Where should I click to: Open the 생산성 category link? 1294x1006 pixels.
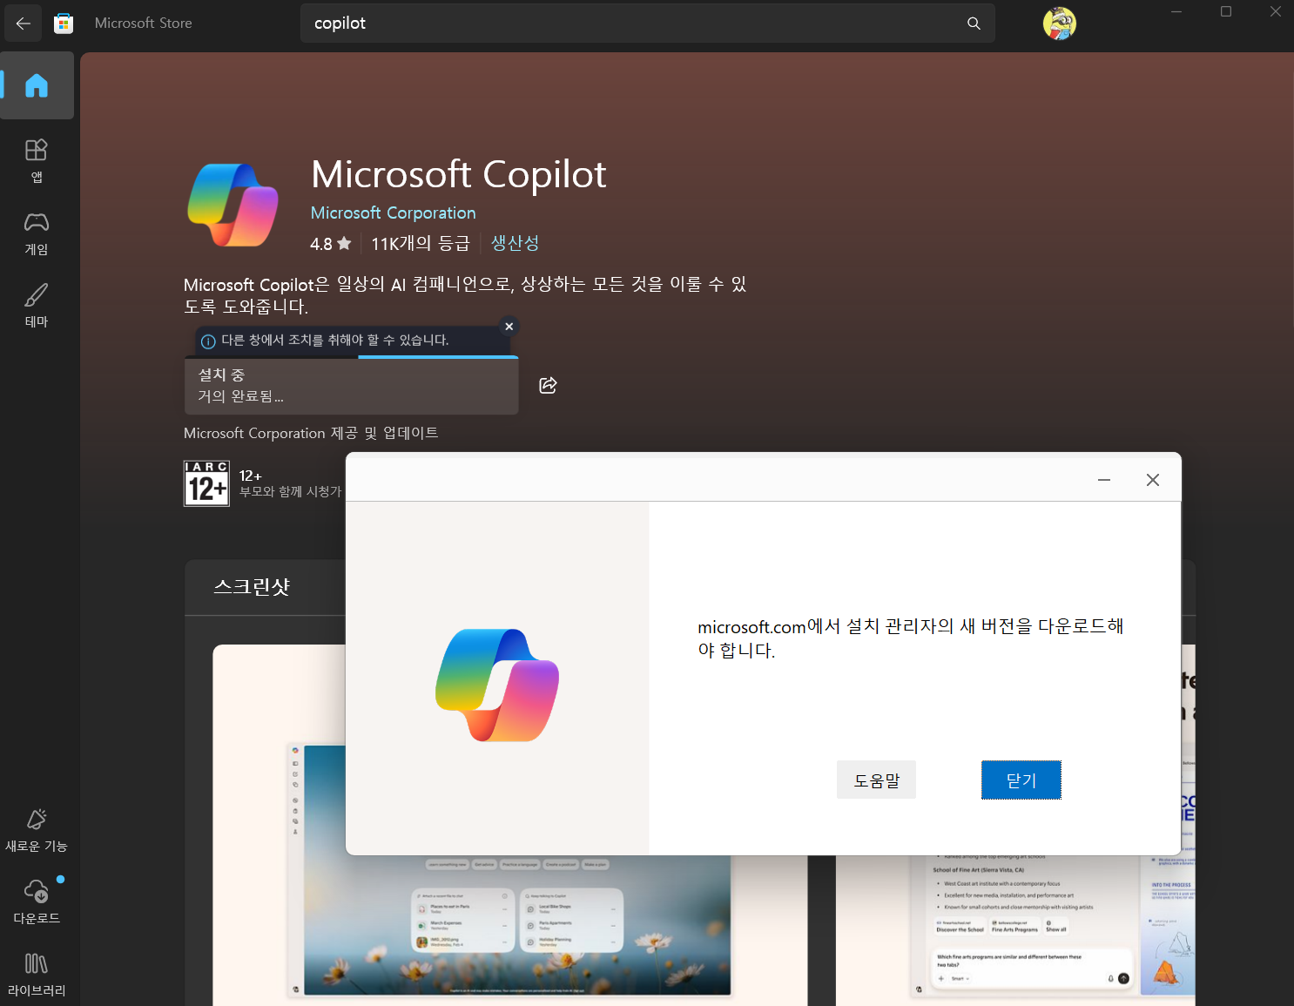click(x=515, y=243)
